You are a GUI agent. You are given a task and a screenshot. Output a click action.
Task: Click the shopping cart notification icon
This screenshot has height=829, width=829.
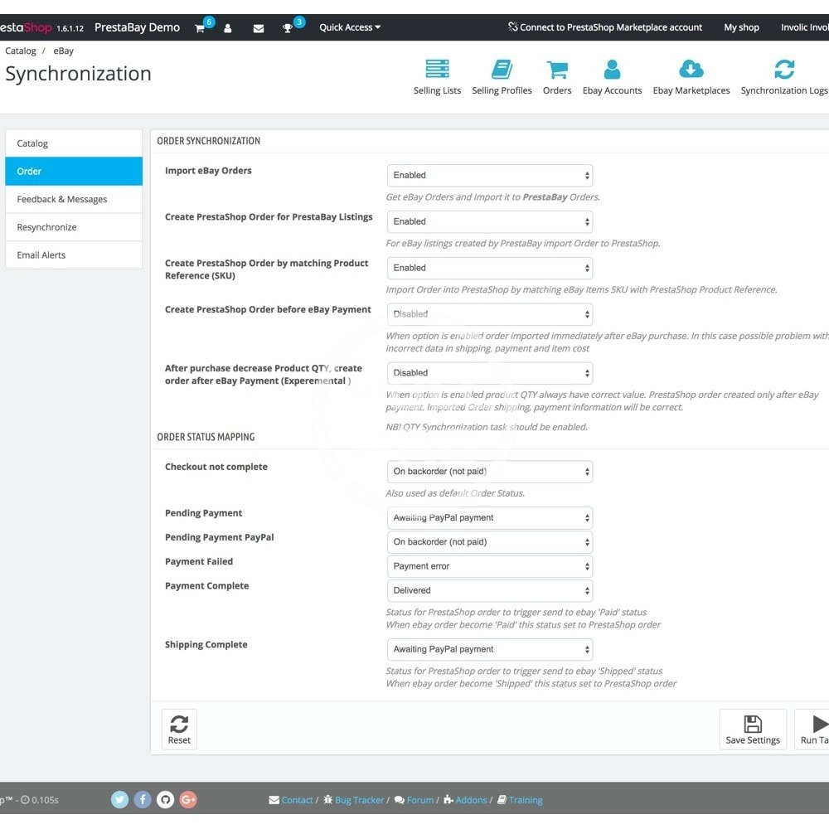pyautogui.click(x=200, y=28)
